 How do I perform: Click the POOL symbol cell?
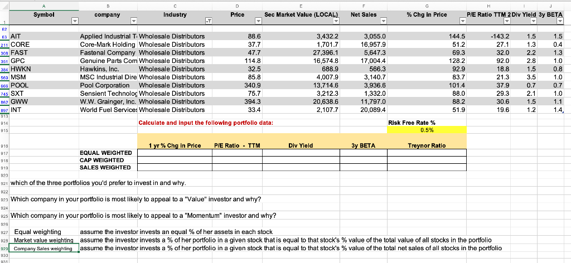pyautogui.click(x=44, y=85)
